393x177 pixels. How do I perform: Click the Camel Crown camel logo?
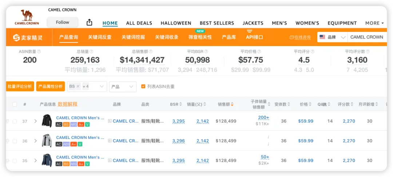27,17
